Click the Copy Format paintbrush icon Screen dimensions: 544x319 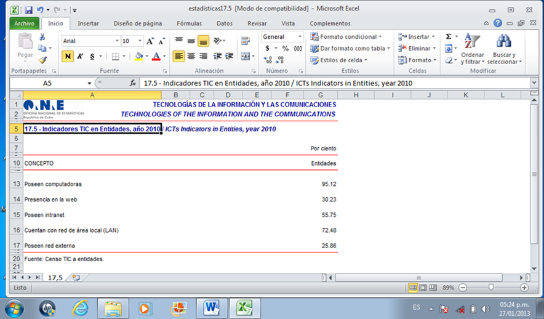[42, 60]
